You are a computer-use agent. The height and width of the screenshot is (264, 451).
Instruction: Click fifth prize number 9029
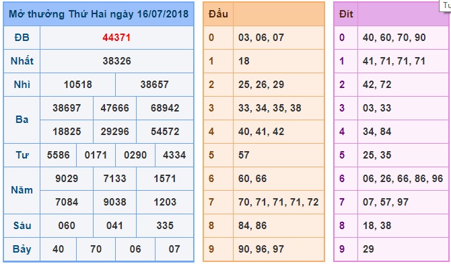point(67,179)
